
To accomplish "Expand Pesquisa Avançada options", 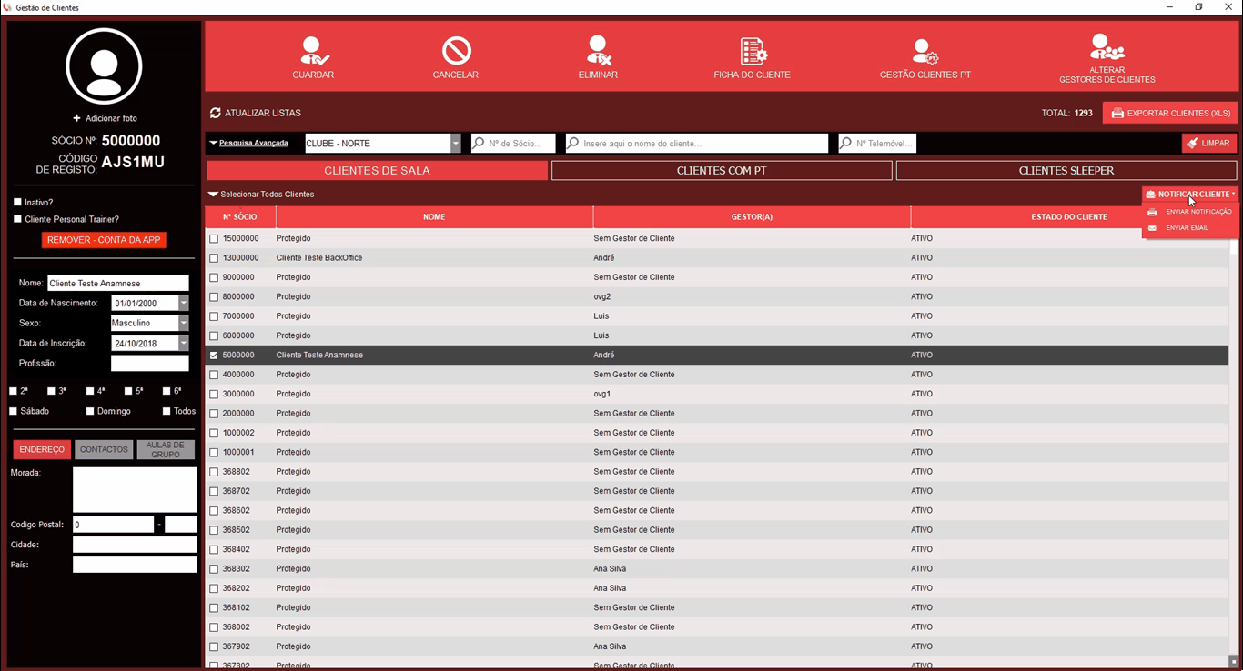I will point(248,143).
